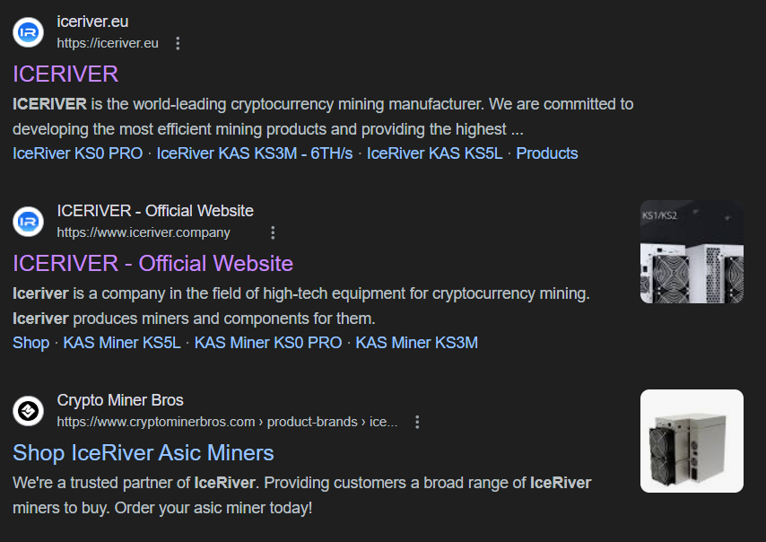Open Shop IceRiver Asic Miners result
This screenshot has width=766, height=542.
[144, 452]
